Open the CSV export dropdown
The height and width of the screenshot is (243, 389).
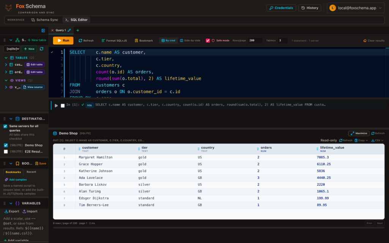click(x=377, y=140)
